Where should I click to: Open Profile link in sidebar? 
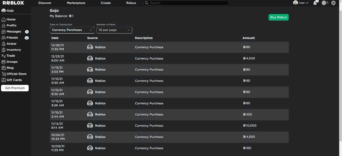(12, 26)
